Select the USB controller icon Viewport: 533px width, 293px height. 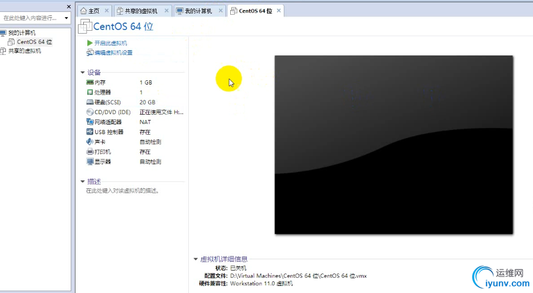pyautogui.click(x=90, y=132)
